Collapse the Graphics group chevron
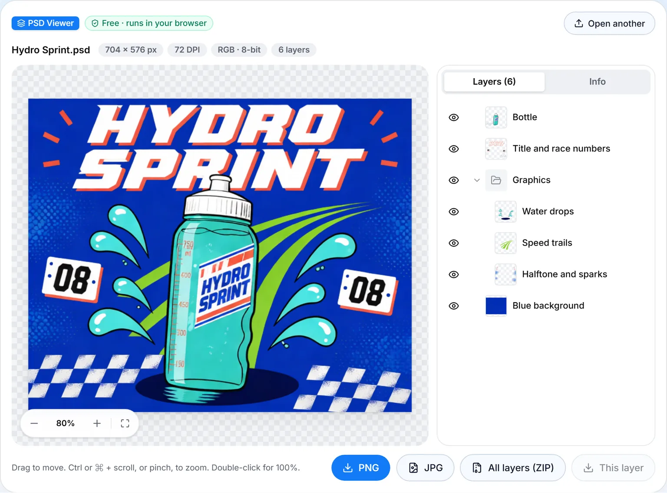667x493 pixels. [477, 180]
